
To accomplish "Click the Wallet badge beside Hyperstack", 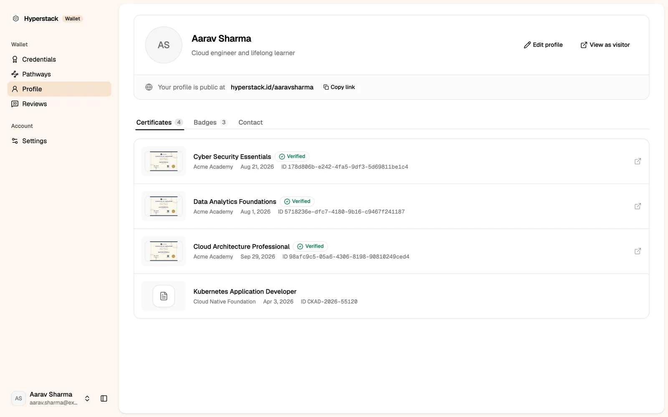I will tap(73, 19).
